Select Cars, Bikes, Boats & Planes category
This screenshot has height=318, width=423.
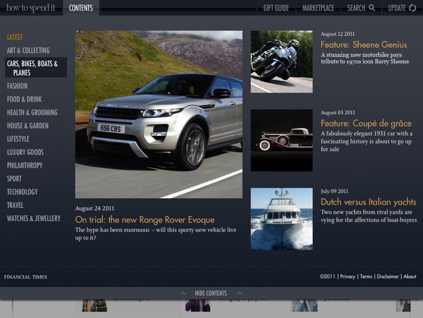(36, 68)
